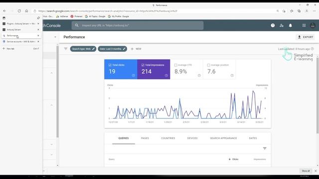Open a New tab from vertical tabs
319x179 pixels.
[x=21, y=49]
